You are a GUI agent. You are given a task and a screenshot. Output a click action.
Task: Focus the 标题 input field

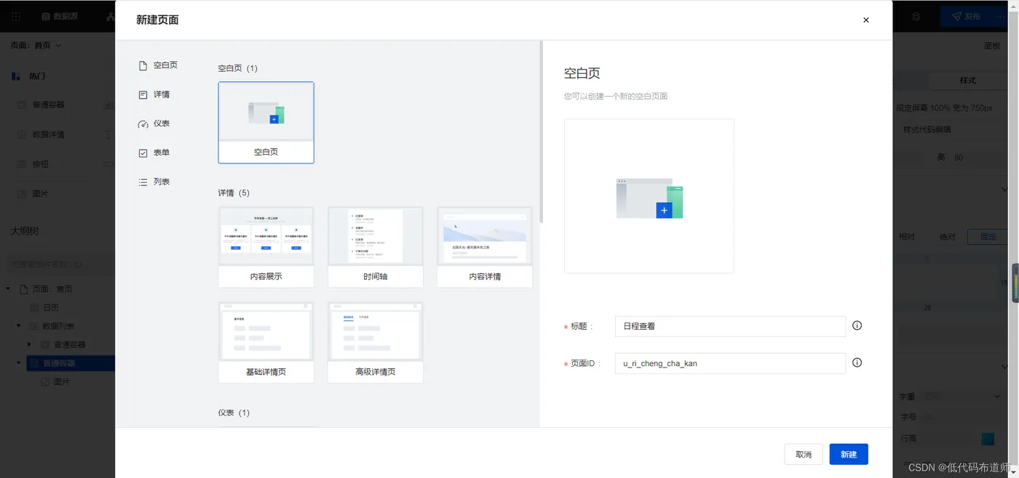(x=730, y=326)
